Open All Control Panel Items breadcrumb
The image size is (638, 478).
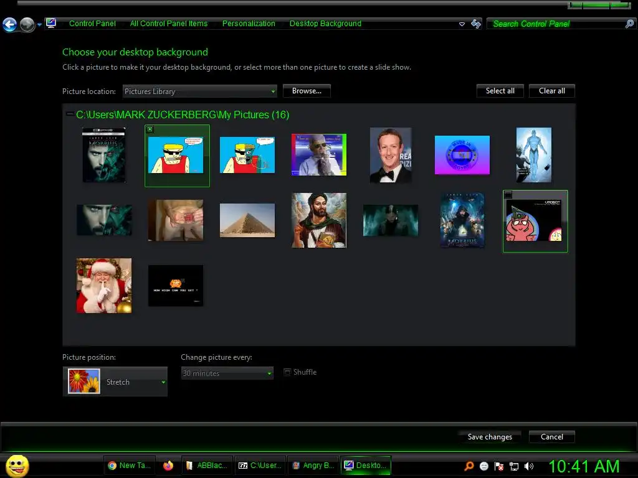click(168, 24)
